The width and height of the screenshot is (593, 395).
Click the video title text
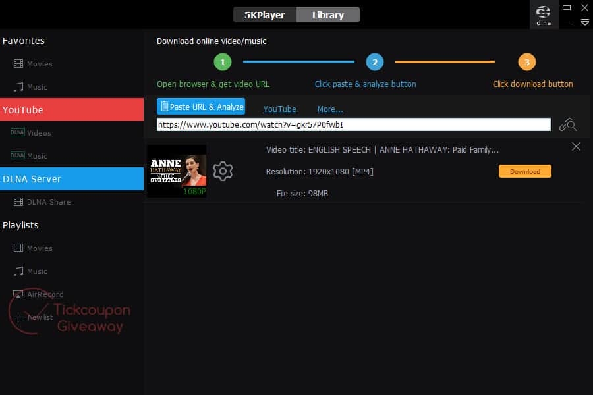pos(382,150)
